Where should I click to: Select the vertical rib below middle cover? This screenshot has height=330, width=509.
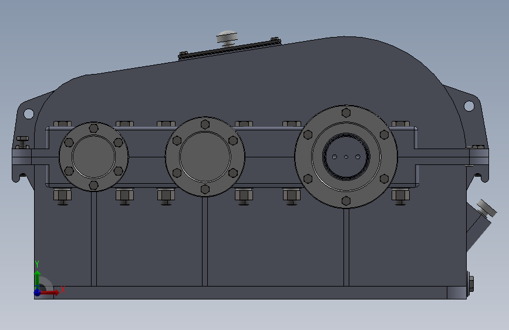(205, 241)
